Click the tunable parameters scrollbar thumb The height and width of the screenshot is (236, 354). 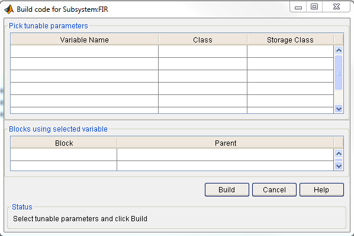[339, 73]
